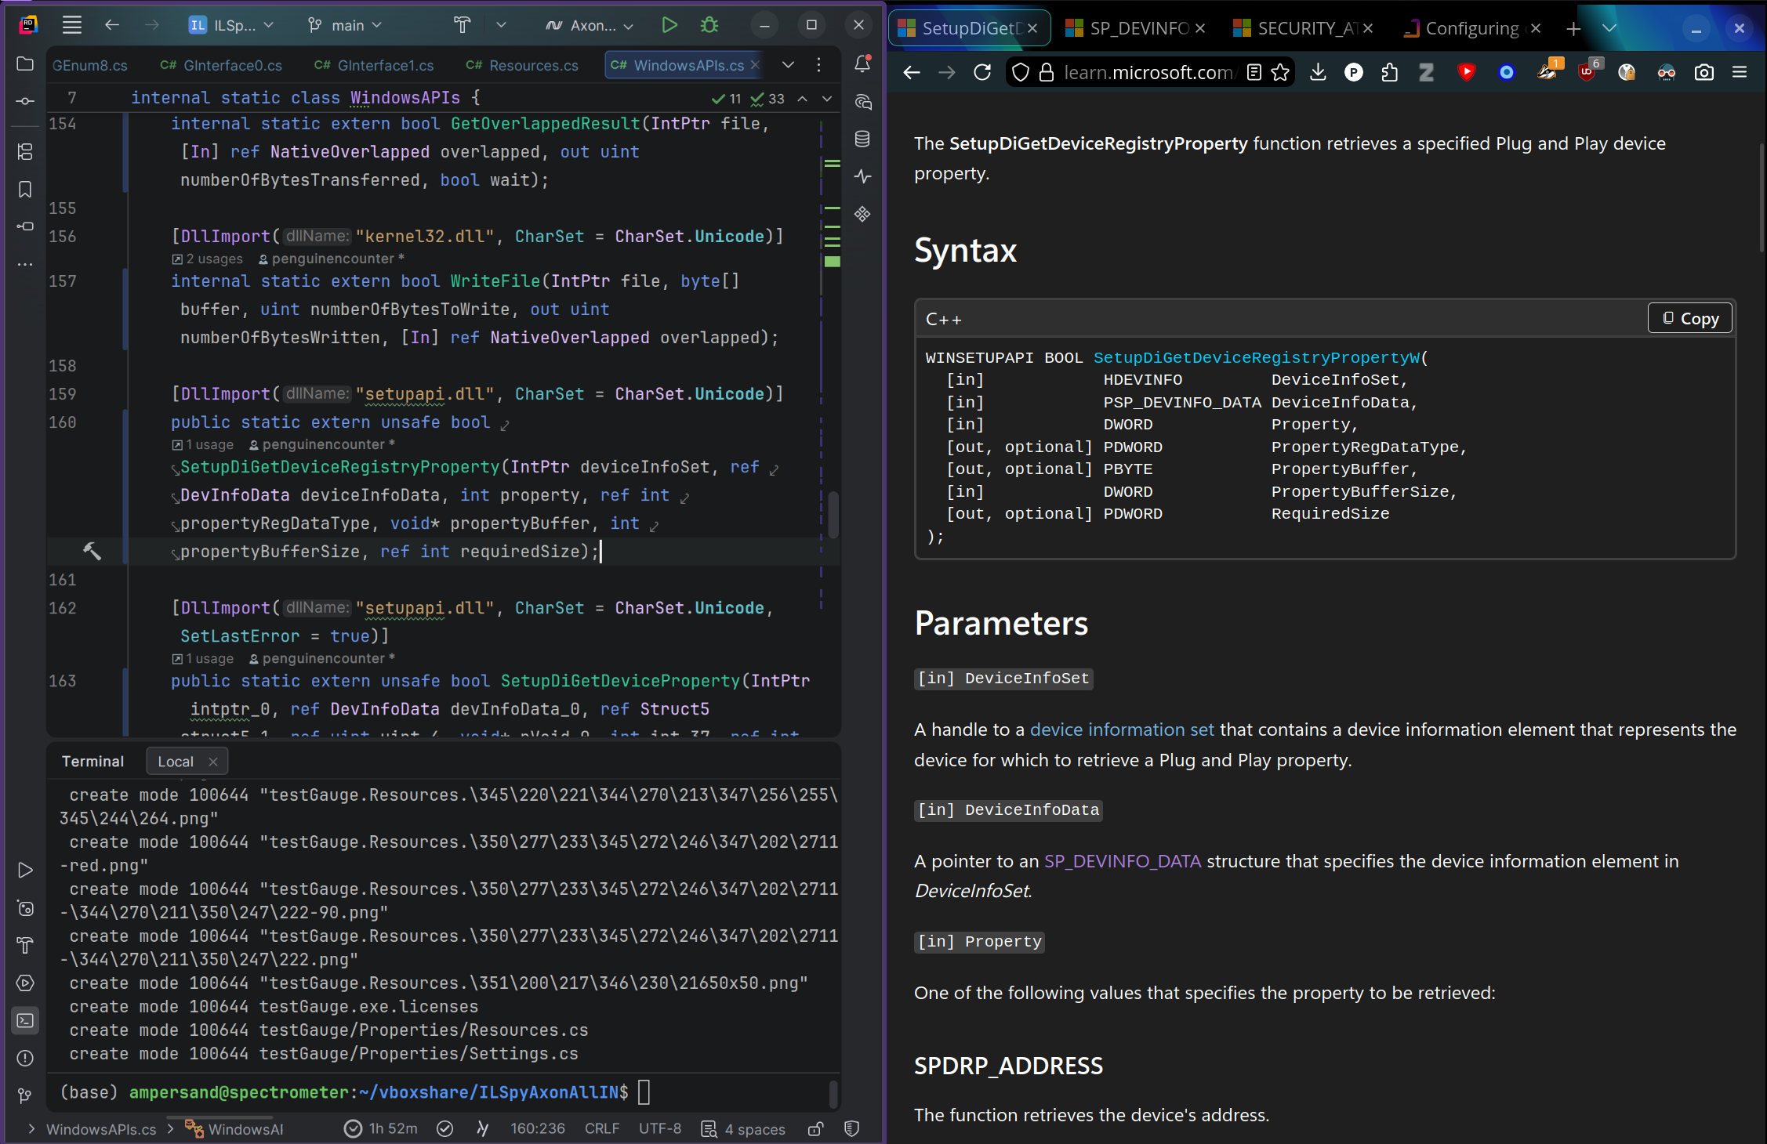Screen dimensions: 1767x1144
Task: Expand the main branch dropdown
Action: point(346,25)
